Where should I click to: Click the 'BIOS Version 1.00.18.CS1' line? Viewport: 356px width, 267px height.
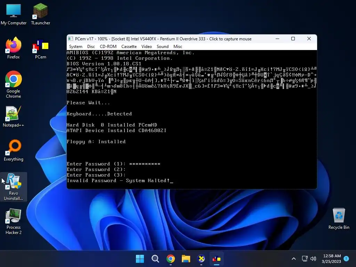tap(104, 64)
